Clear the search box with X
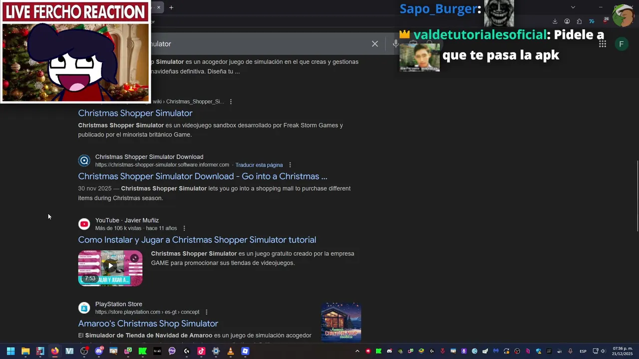 [x=375, y=44]
